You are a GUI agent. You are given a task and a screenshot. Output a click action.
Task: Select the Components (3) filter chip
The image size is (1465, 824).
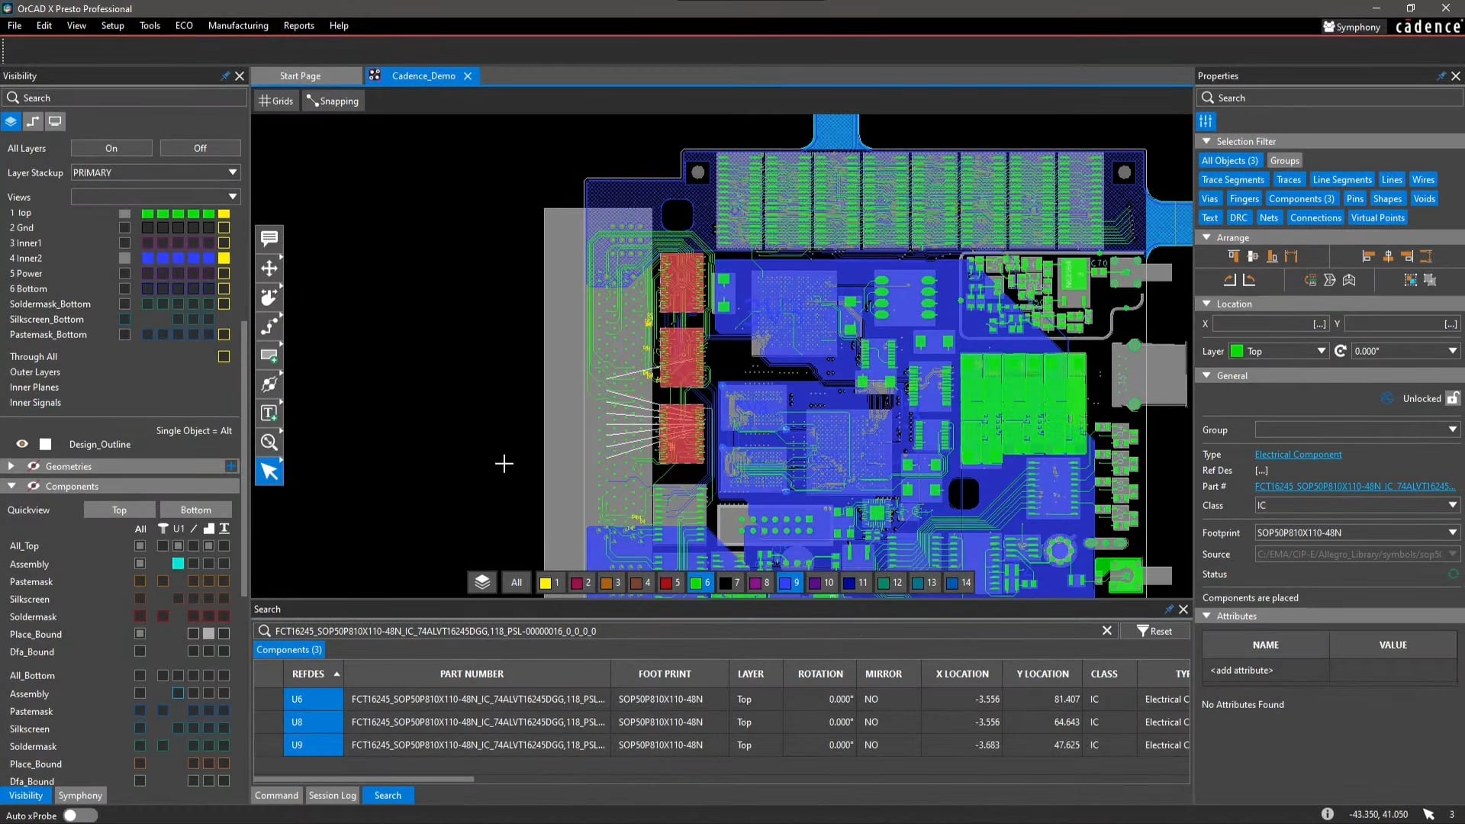pos(1301,198)
